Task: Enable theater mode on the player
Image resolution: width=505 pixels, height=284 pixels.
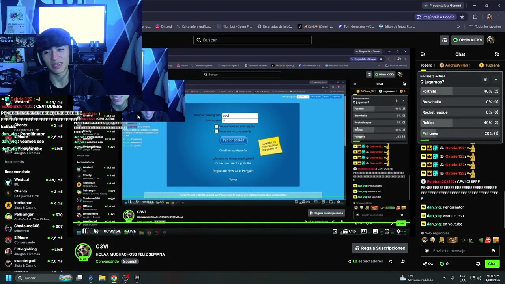Action: tap(375, 231)
